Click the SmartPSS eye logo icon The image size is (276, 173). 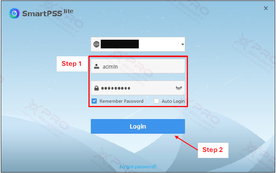coord(14,13)
